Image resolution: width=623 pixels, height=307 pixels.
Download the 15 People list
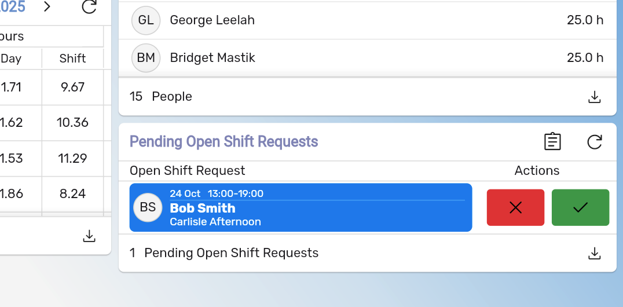pos(595,97)
